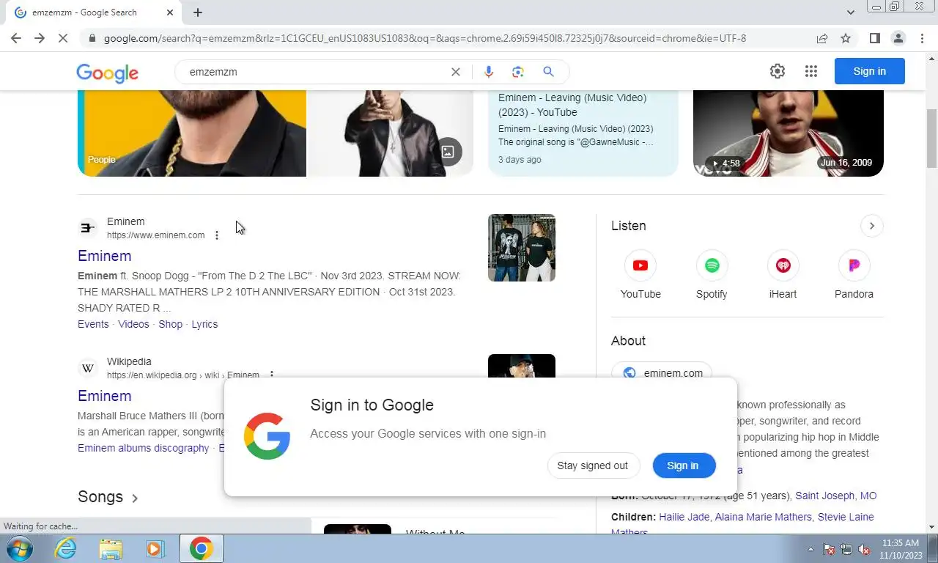Open a new browser tab
The height and width of the screenshot is (563, 938).
(198, 12)
